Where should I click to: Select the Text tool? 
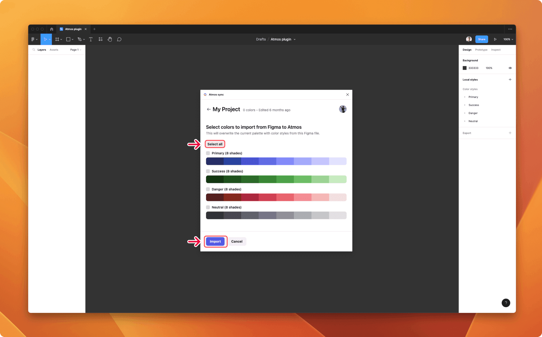(91, 39)
